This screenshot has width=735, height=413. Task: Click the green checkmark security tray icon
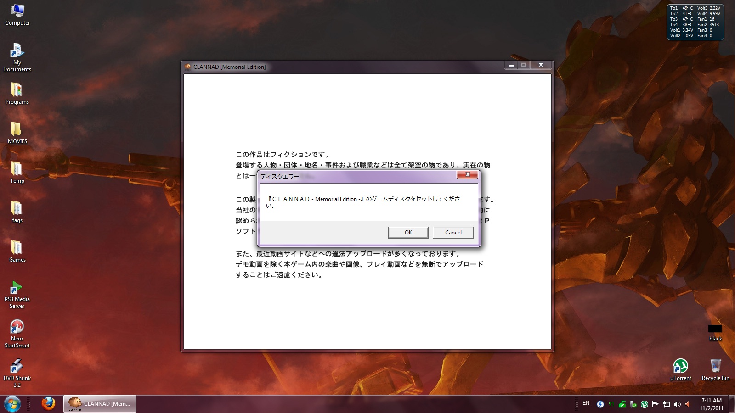pyautogui.click(x=622, y=404)
